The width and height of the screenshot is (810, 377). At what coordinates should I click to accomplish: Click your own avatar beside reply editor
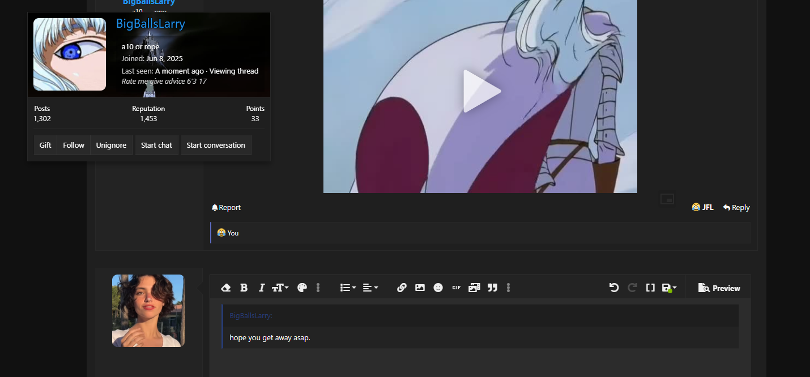(x=148, y=311)
